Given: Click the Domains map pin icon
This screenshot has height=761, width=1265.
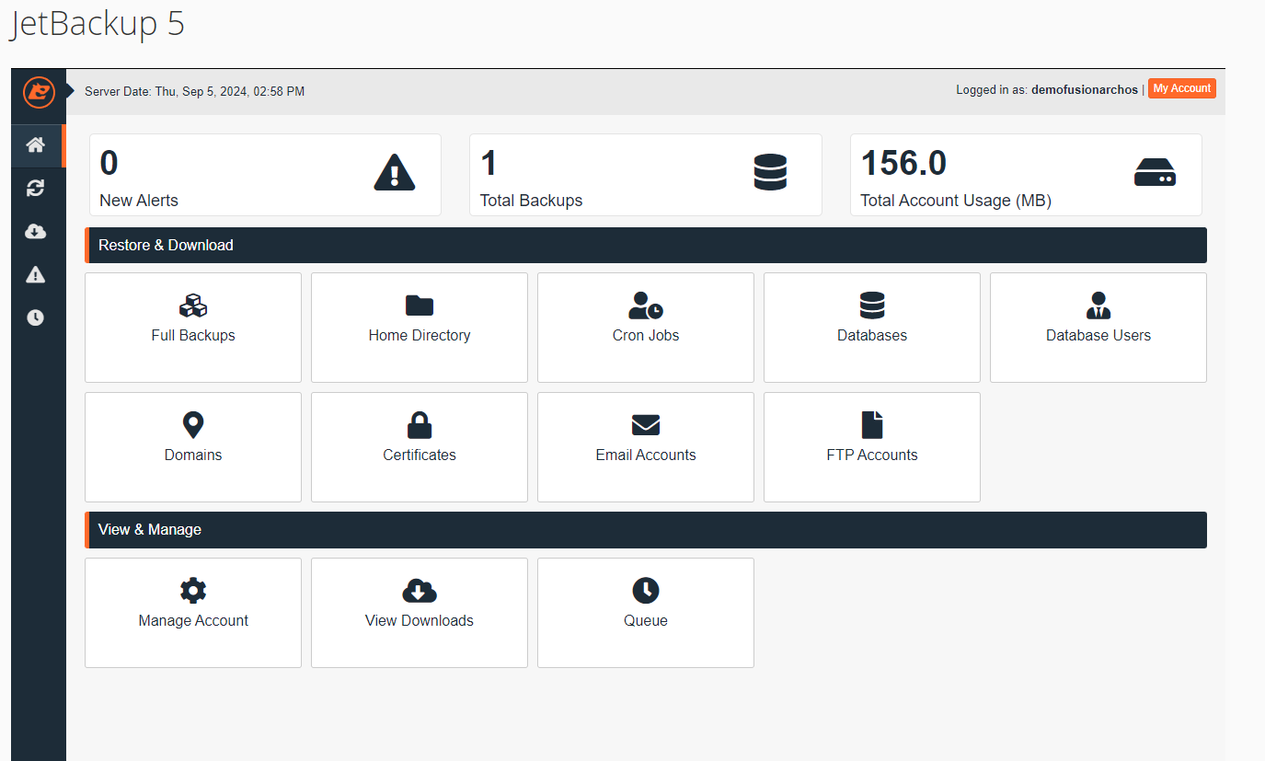Looking at the screenshot, I should pyautogui.click(x=193, y=425).
